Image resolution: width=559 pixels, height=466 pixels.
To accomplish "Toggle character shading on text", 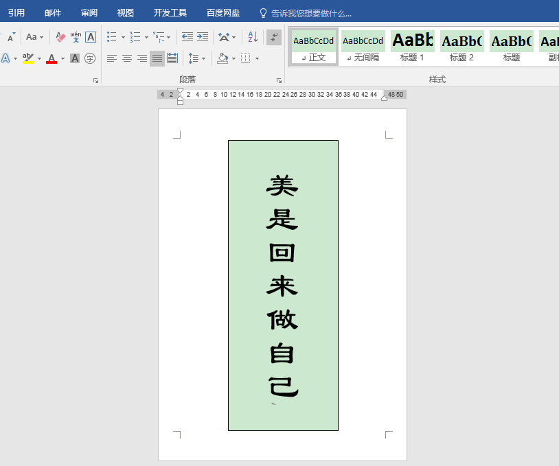I will tap(75, 58).
